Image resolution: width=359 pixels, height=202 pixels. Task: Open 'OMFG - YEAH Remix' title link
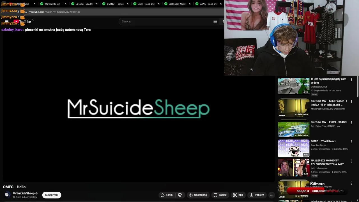click(323, 141)
